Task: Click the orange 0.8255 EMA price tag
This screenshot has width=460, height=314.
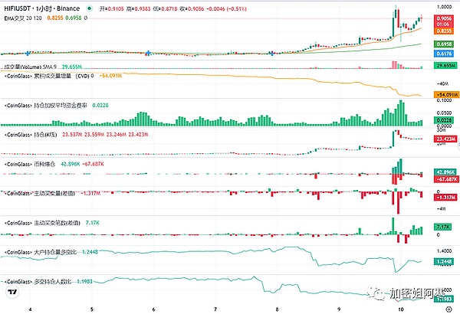Action: click(442, 31)
